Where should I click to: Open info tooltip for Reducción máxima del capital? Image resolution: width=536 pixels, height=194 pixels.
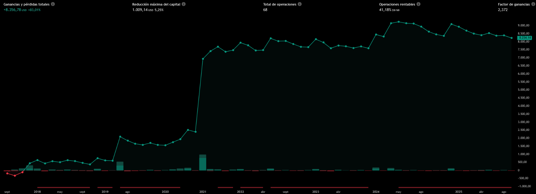coord(184,4)
